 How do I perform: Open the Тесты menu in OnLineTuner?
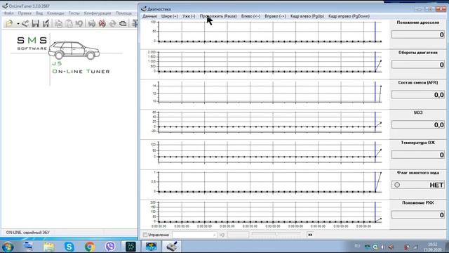(x=74, y=13)
